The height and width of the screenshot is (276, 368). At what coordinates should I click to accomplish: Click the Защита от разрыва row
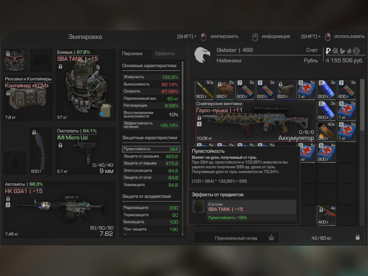pyautogui.click(x=151, y=156)
